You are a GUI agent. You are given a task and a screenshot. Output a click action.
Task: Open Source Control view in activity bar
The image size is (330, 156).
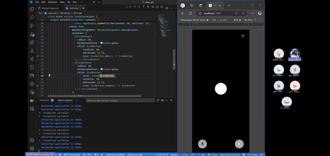tap(32, 25)
